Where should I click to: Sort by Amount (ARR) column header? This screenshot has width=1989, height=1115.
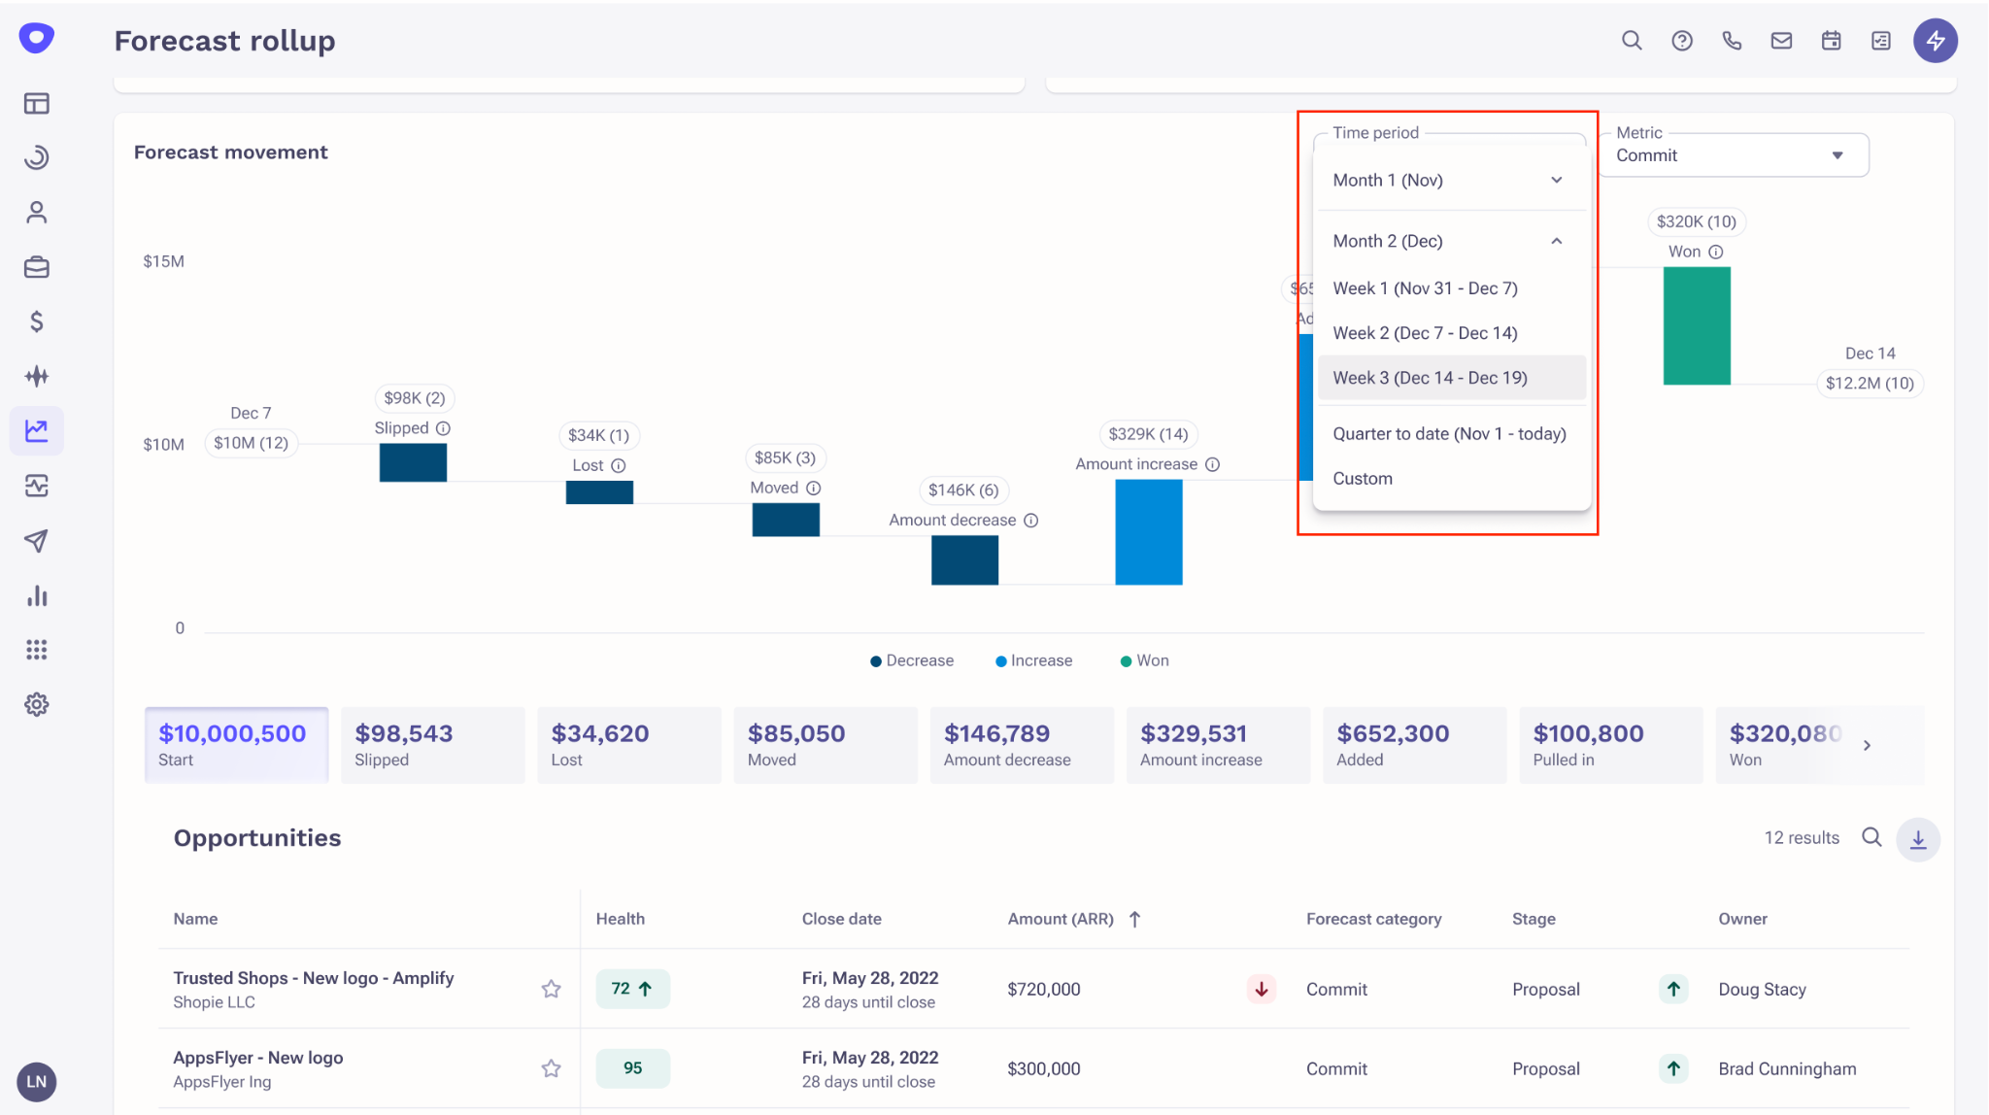(x=1061, y=919)
